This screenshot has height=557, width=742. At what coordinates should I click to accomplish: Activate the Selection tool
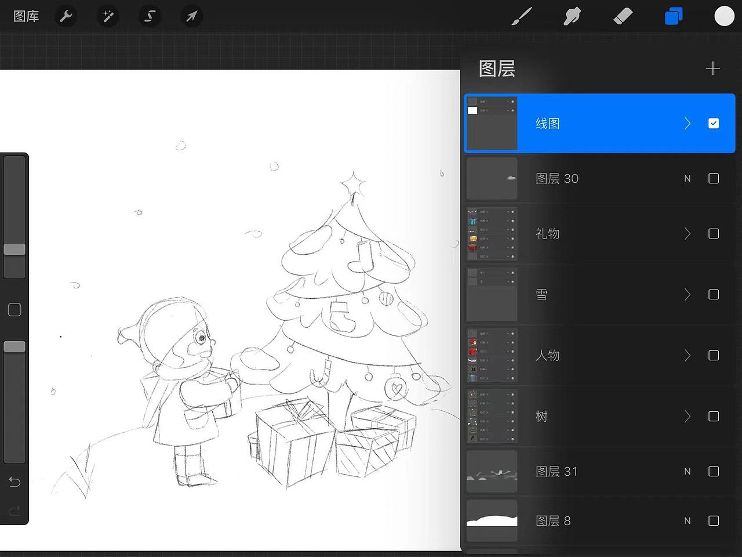tap(150, 16)
